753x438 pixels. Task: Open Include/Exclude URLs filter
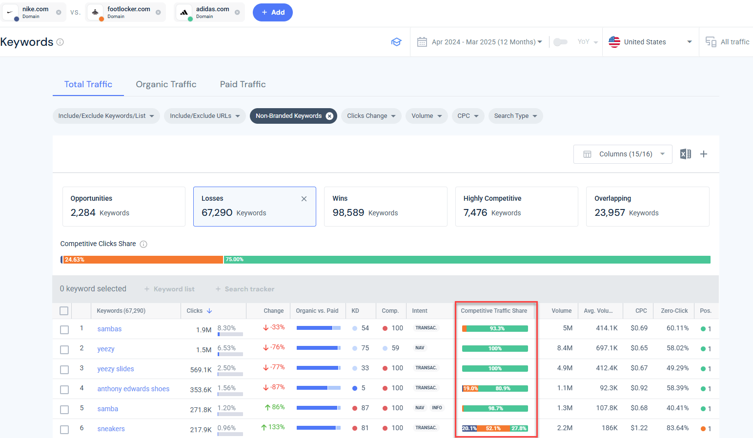click(205, 116)
